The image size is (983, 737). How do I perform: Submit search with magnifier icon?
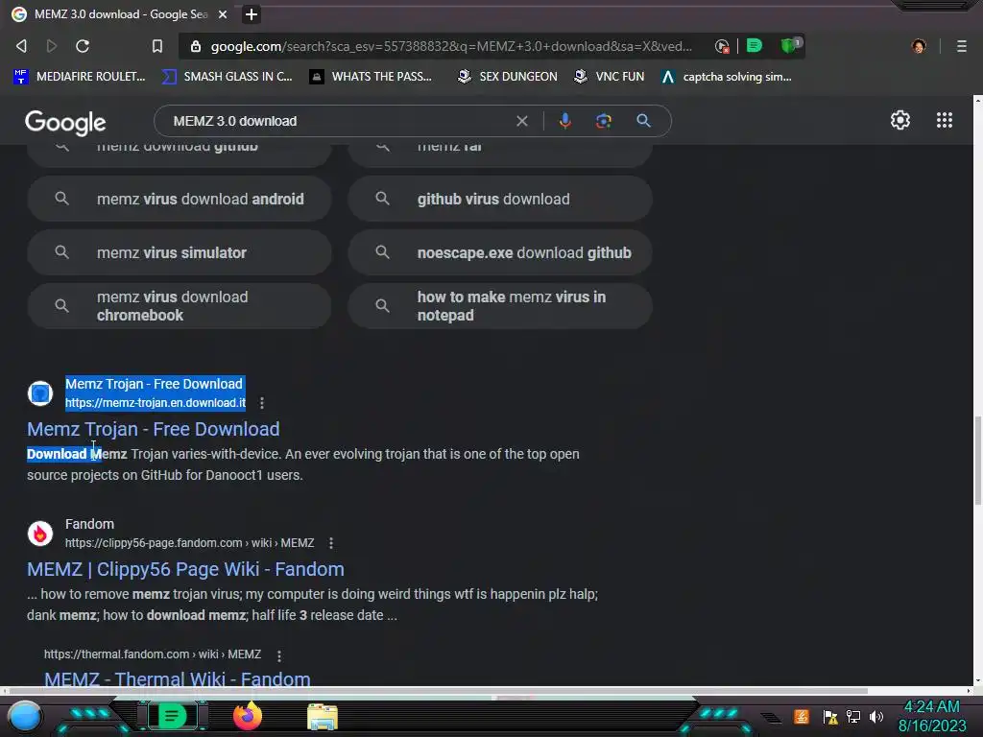[x=643, y=121]
